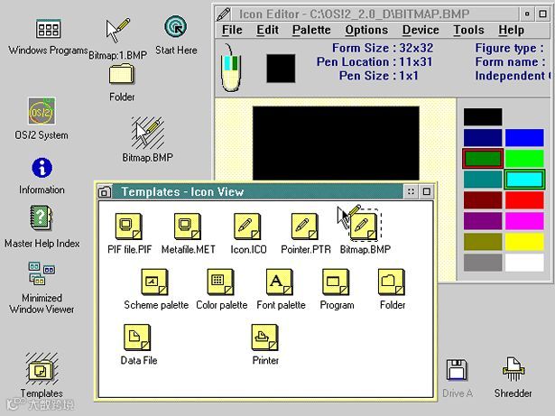The height and width of the screenshot is (416, 555).
Task: Select the Bitmap.BMP icon on desktop
Action: coord(148,133)
